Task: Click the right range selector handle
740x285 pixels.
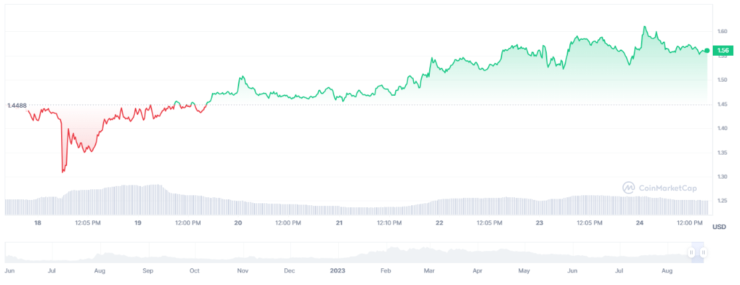Action: 703,252
